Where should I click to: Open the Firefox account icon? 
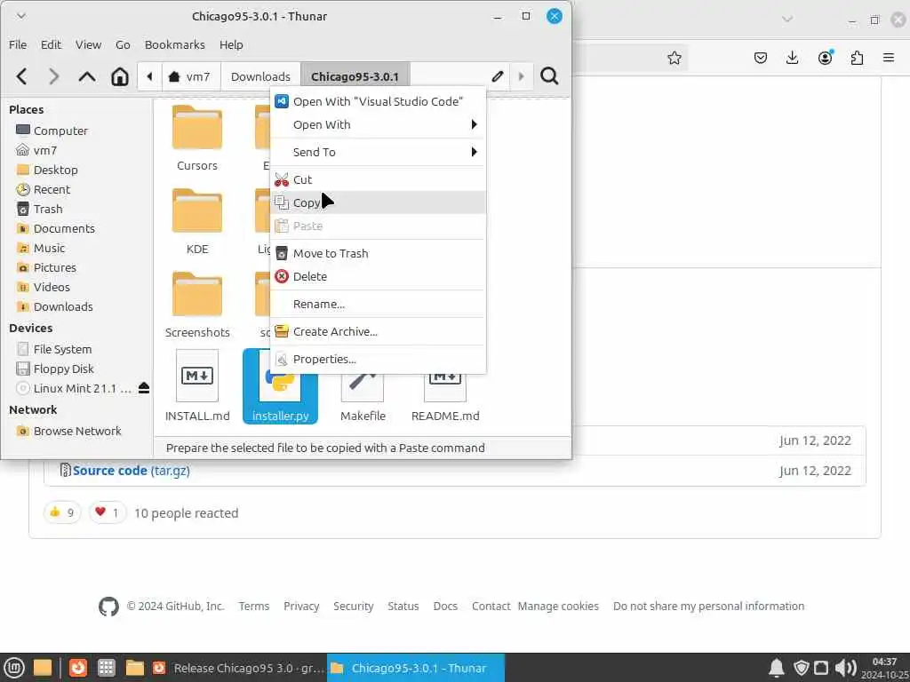pos(826,58)
